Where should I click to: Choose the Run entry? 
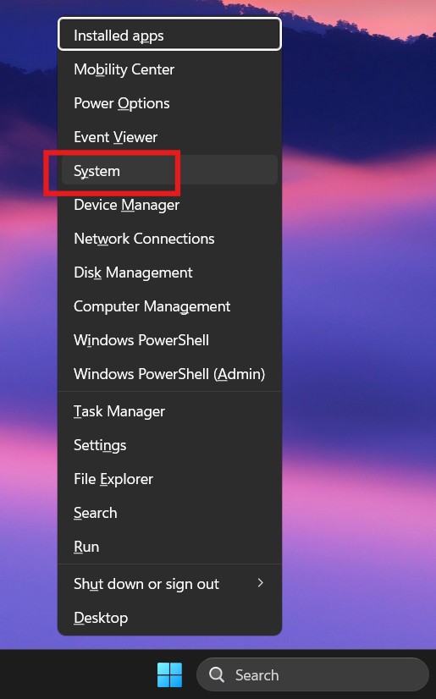(169, 547)
